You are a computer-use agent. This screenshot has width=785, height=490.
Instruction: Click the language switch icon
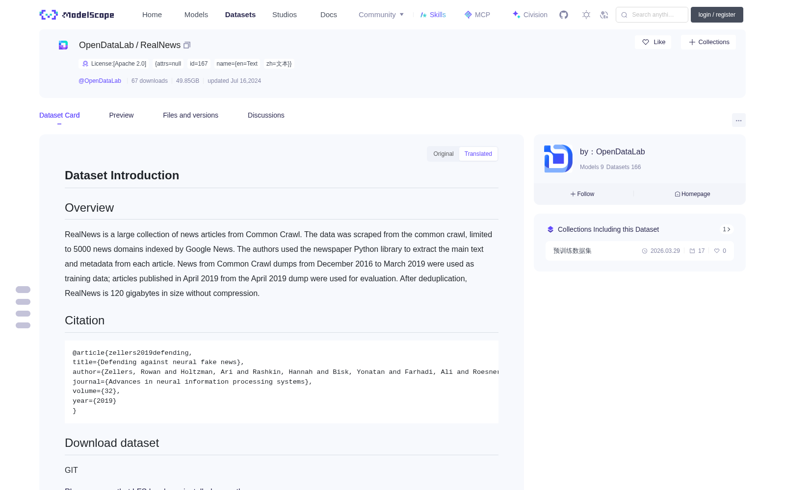[604, 15]
